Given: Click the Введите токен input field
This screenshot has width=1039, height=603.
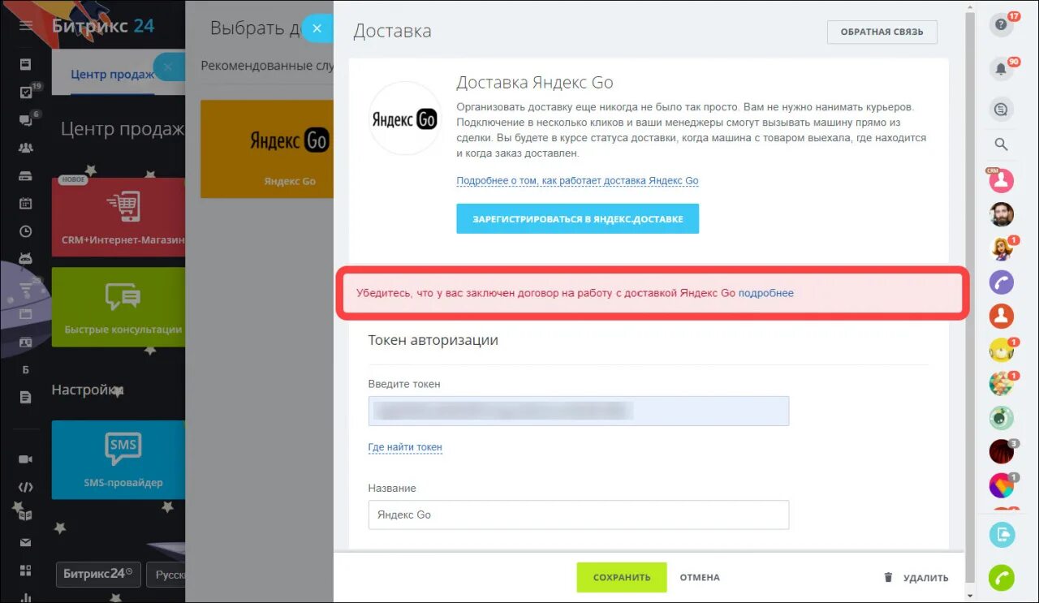Looking at the screenshot, I should click(x=579, y=411).
